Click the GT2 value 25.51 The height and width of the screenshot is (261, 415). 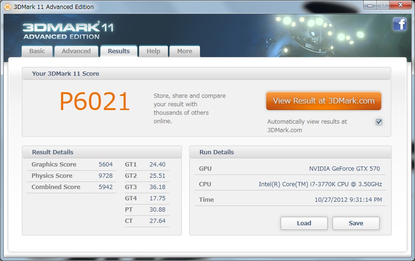tap(158, 176)
